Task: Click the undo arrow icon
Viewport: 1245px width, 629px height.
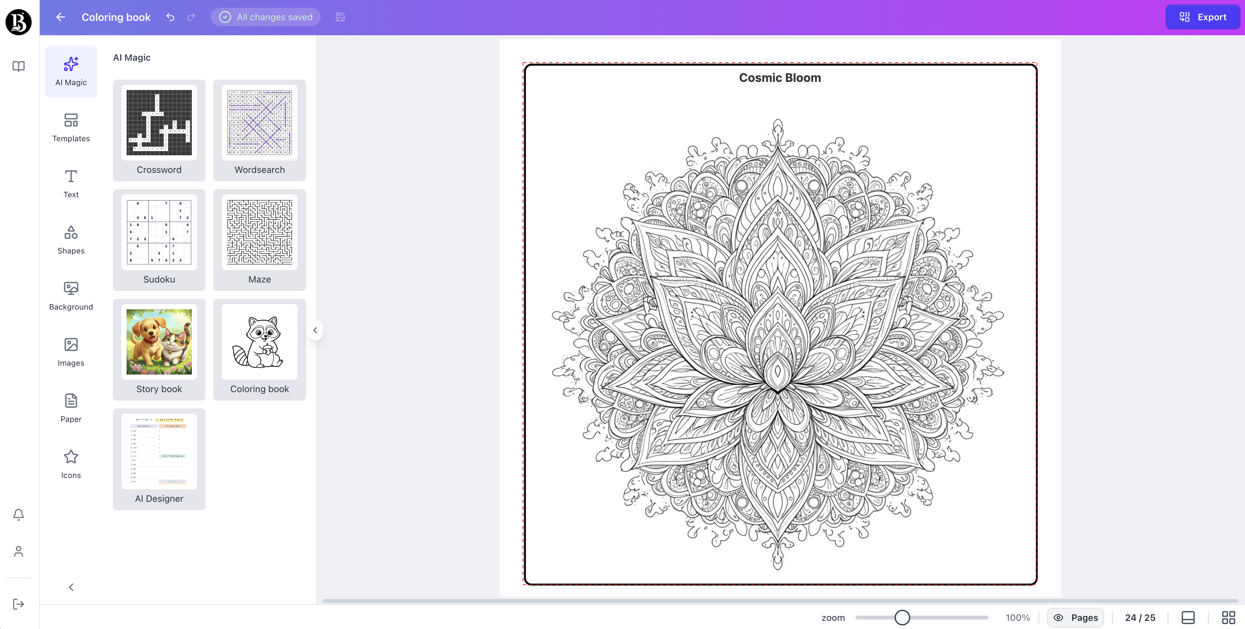Action: [x=170, y=17]
